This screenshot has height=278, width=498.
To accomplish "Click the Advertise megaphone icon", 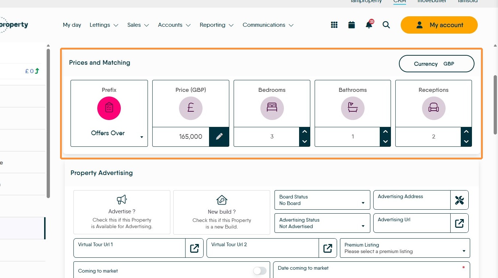I will [x=122, y=200].
